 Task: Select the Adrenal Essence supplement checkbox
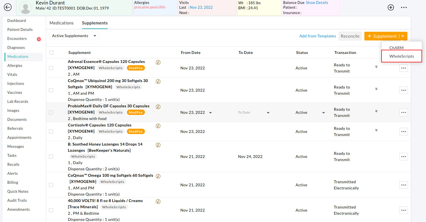(51, 68)
